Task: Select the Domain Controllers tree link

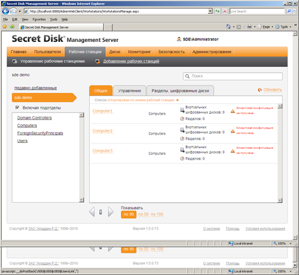Action: [x=35, y=118]
